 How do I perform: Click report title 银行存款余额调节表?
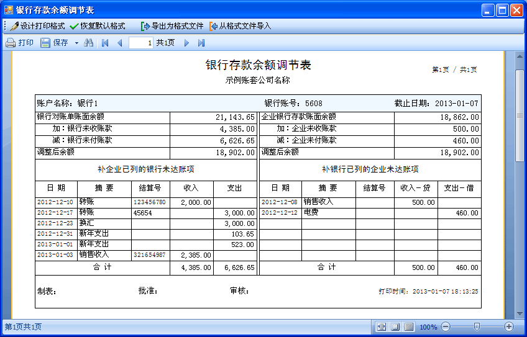258,65
